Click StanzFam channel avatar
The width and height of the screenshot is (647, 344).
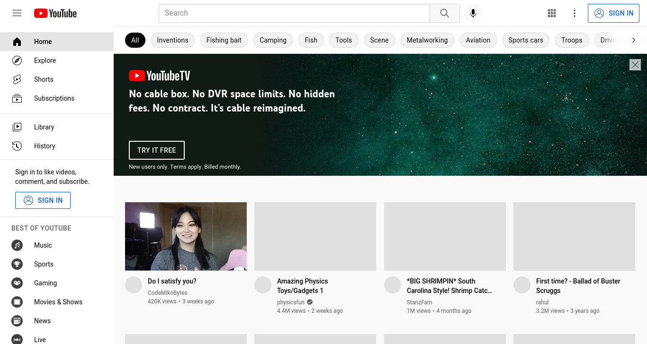pyautogui.click(x=393, y=285)
